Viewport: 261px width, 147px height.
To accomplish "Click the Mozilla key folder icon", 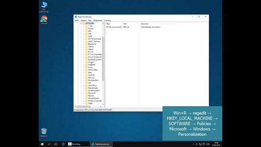I will (x=86, y=96).
